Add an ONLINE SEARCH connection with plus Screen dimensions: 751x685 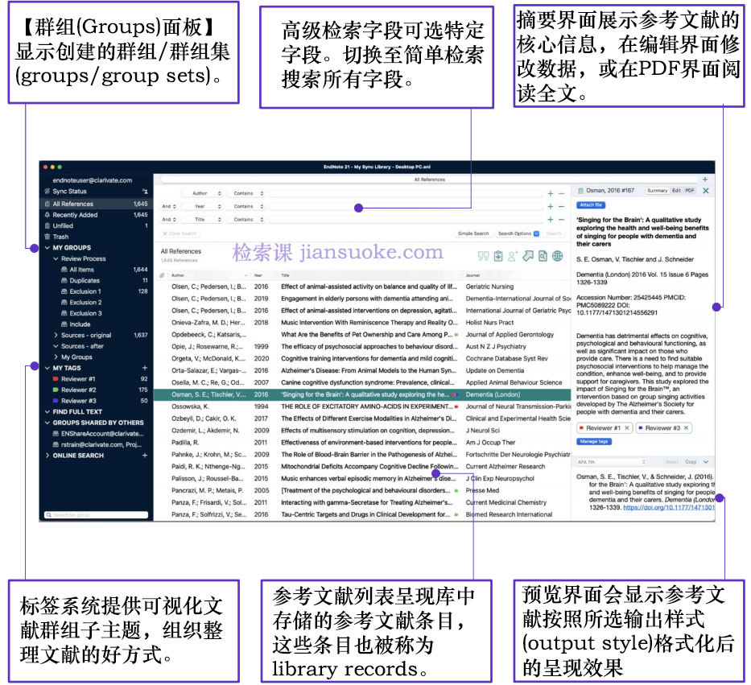[145, 456]
